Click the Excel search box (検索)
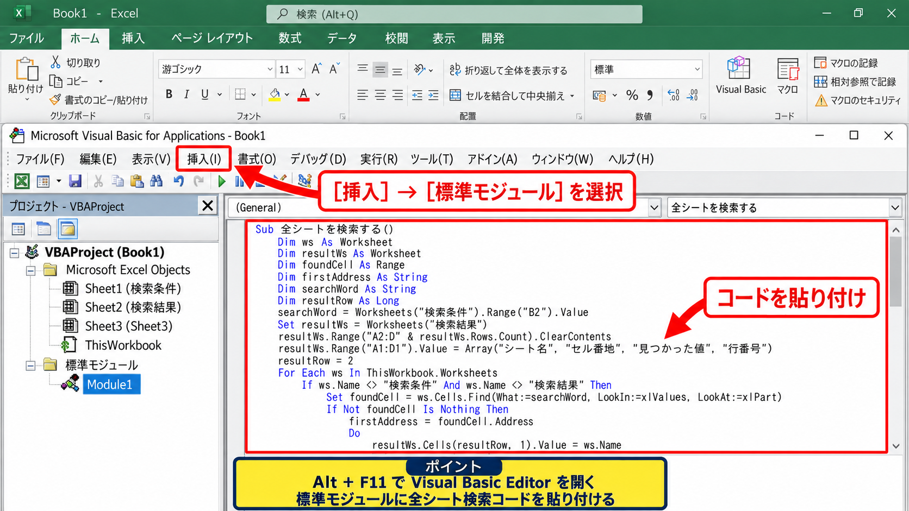The image size is (909, 511). tap(454, 14)
